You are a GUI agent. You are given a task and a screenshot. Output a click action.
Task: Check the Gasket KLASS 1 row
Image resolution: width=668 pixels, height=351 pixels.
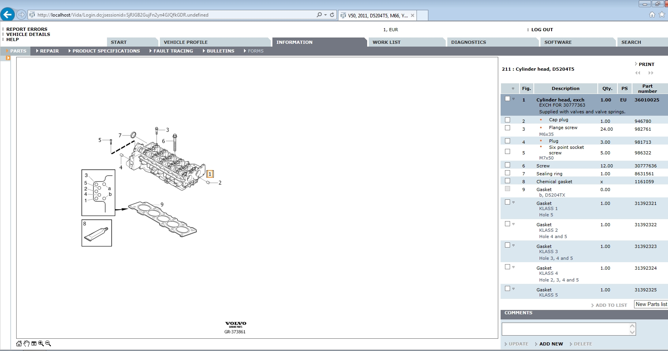point(507,202)
